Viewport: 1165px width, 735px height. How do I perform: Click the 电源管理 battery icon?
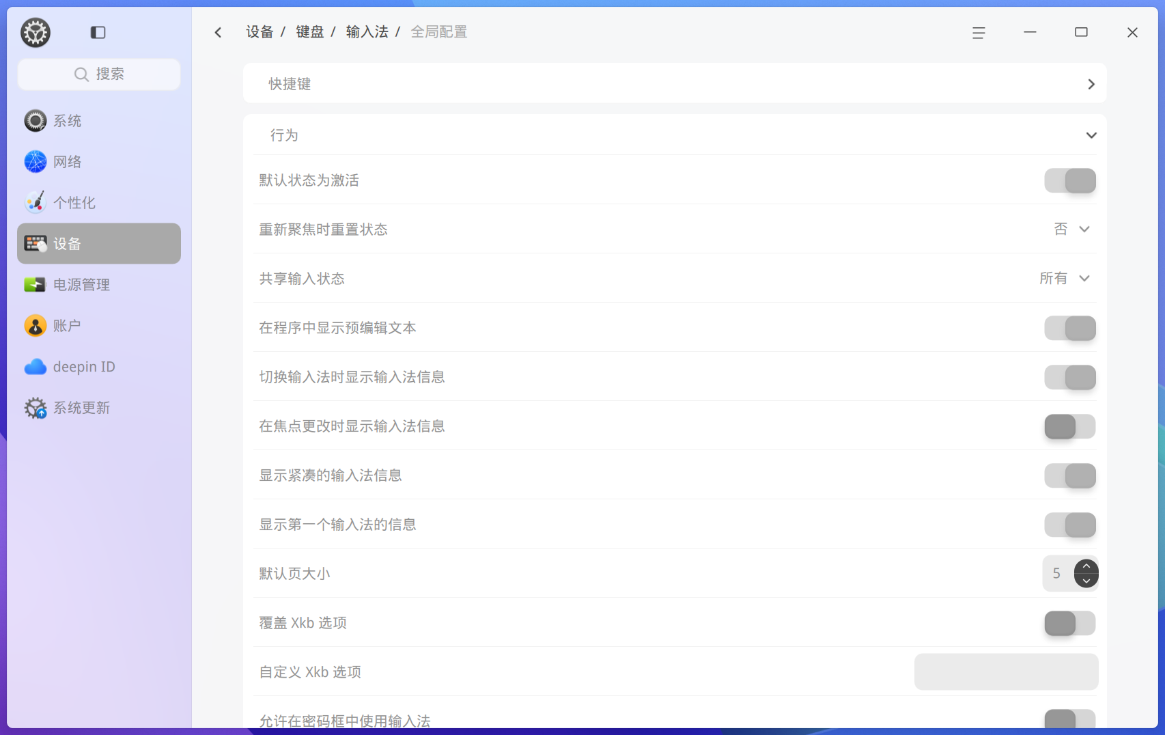pos(36,285)
